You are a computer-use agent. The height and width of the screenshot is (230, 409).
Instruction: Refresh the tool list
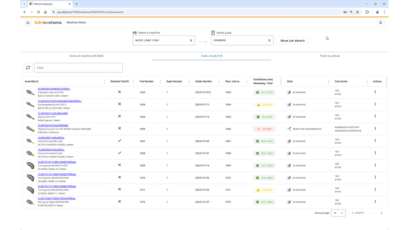[28, 68]
